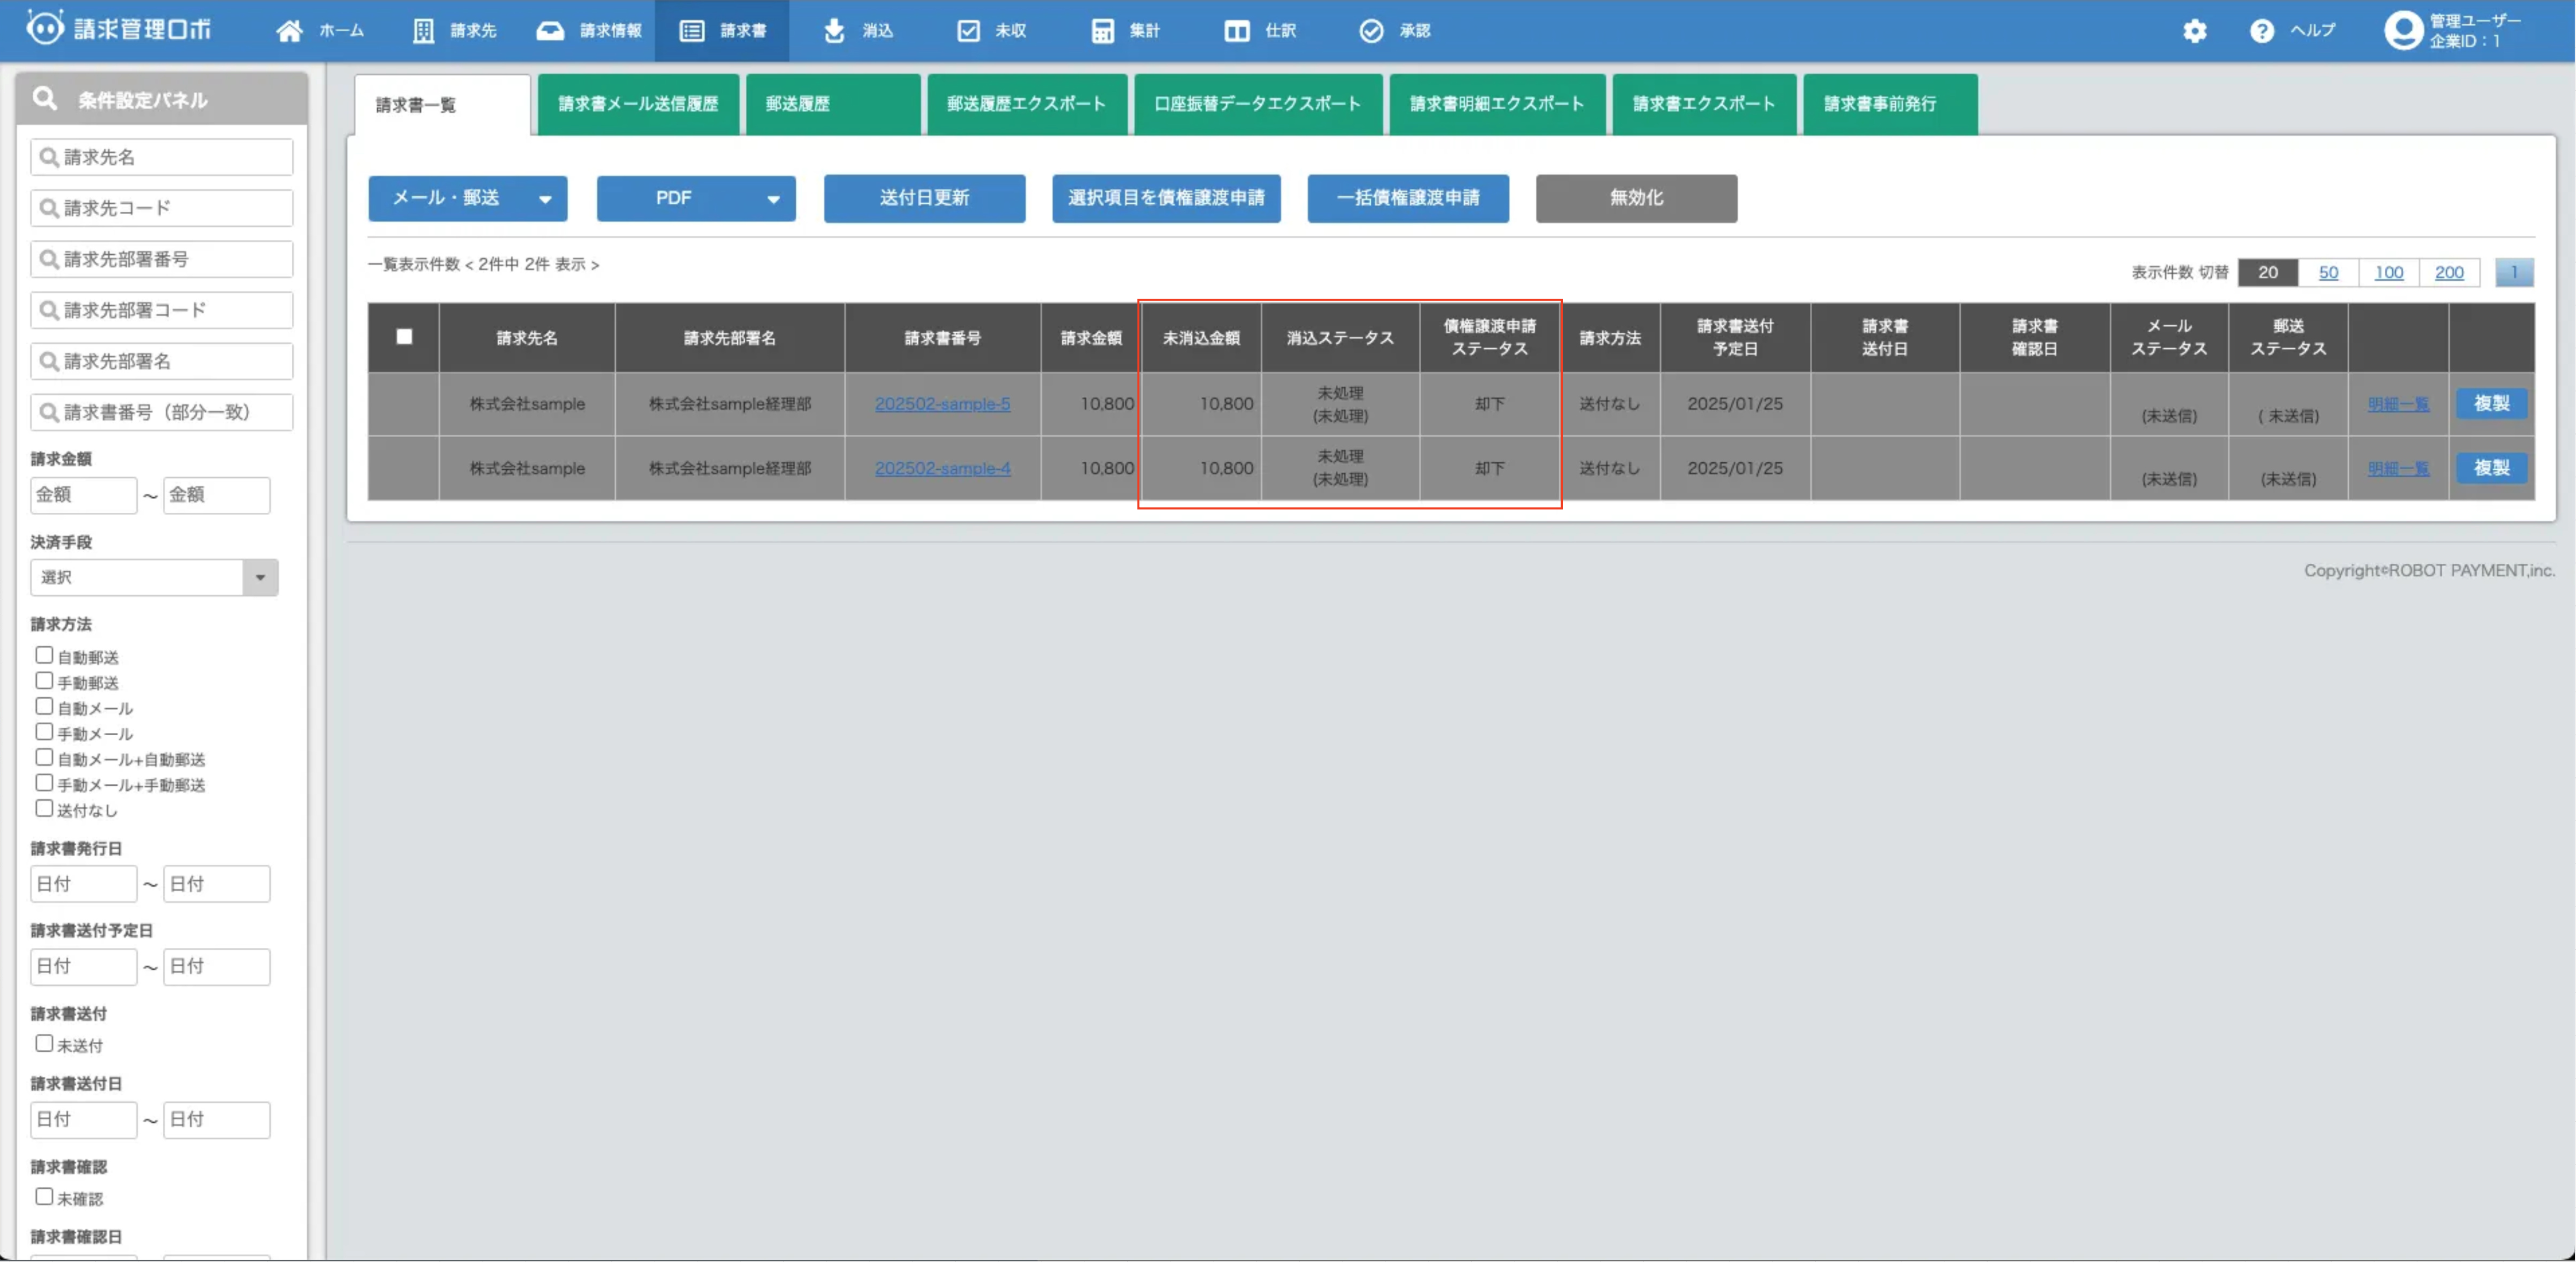Focus the 請求先部署名 search field
The width and height of the screenshot is (2576, 1262).
click(162, 361)
